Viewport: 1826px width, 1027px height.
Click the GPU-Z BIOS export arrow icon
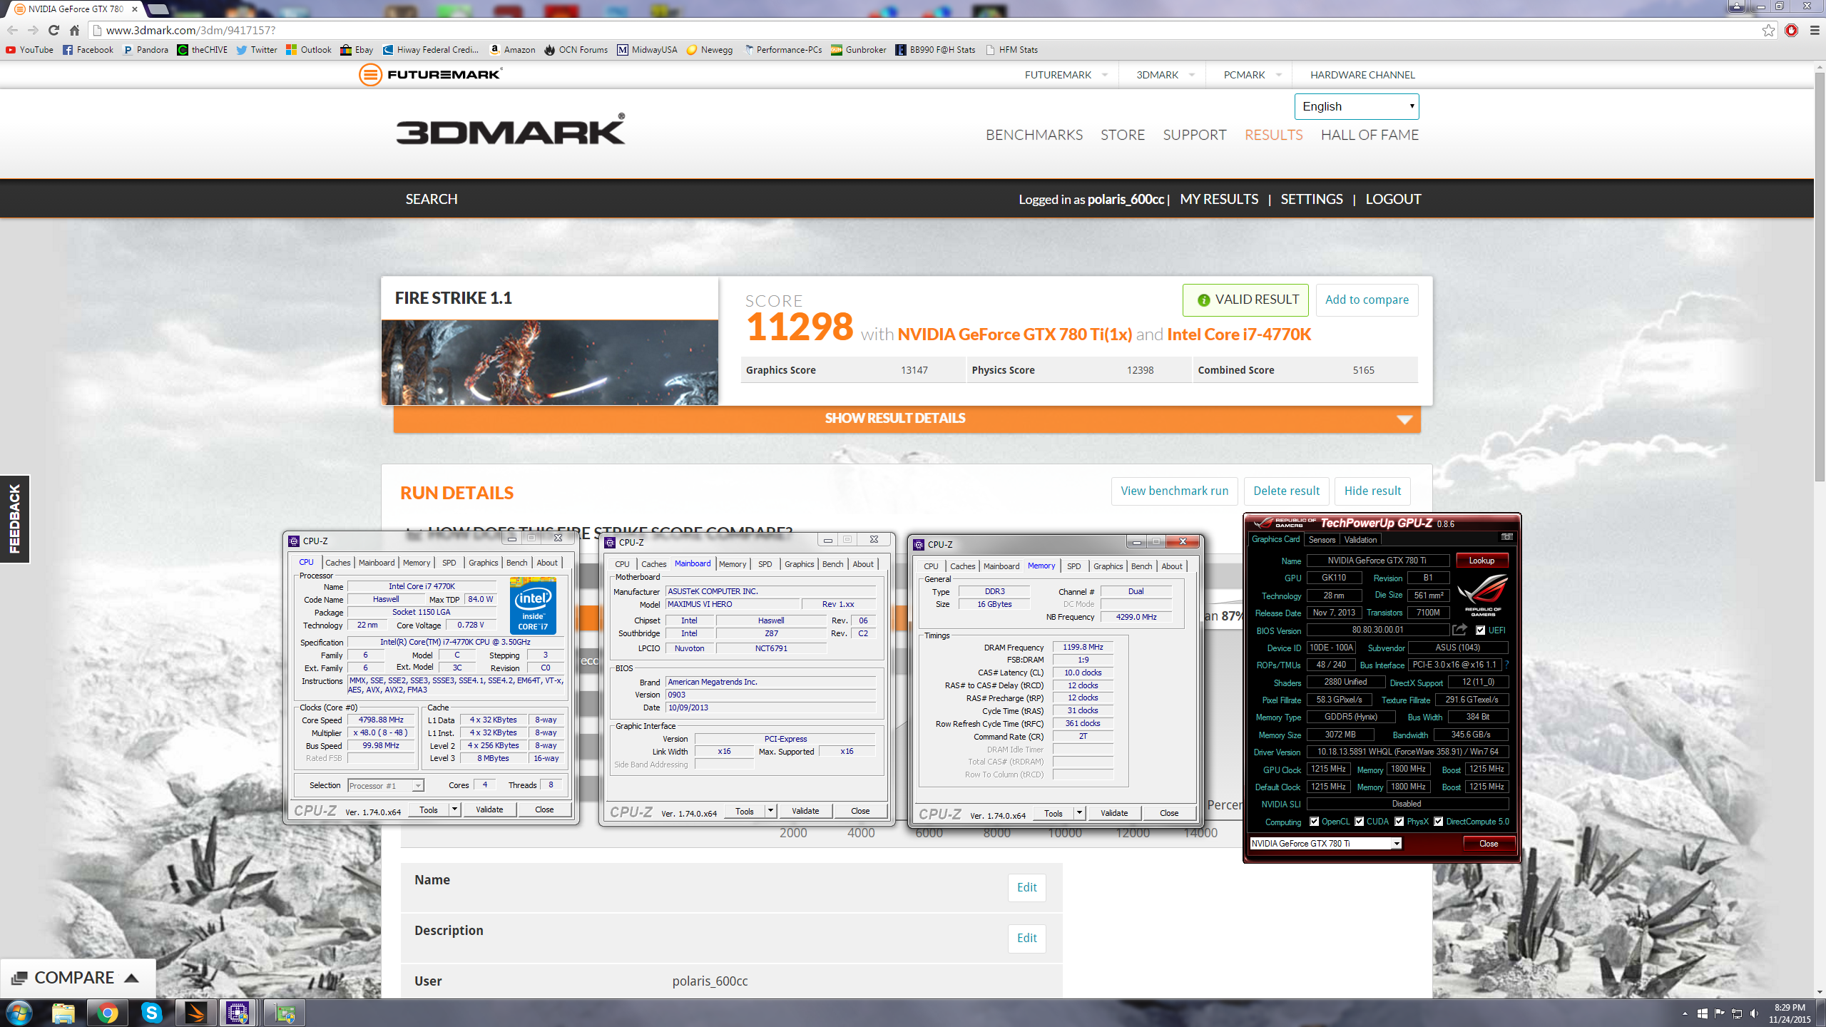point(1459,630)
